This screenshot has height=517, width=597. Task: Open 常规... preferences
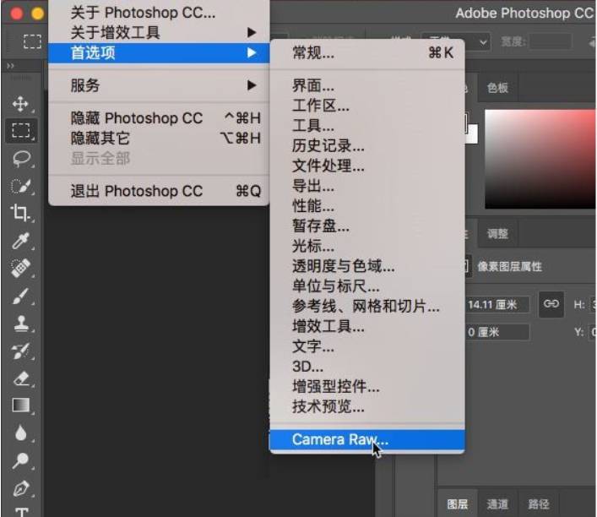tap(367, 52)
